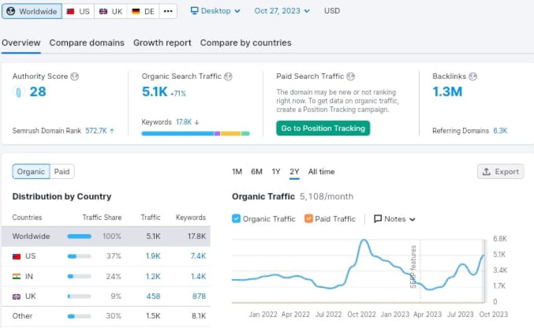Expand the Notes dropdown chevron
This screenshot has width=534, height=328.
pyautogui.click(x=412, y=219)
